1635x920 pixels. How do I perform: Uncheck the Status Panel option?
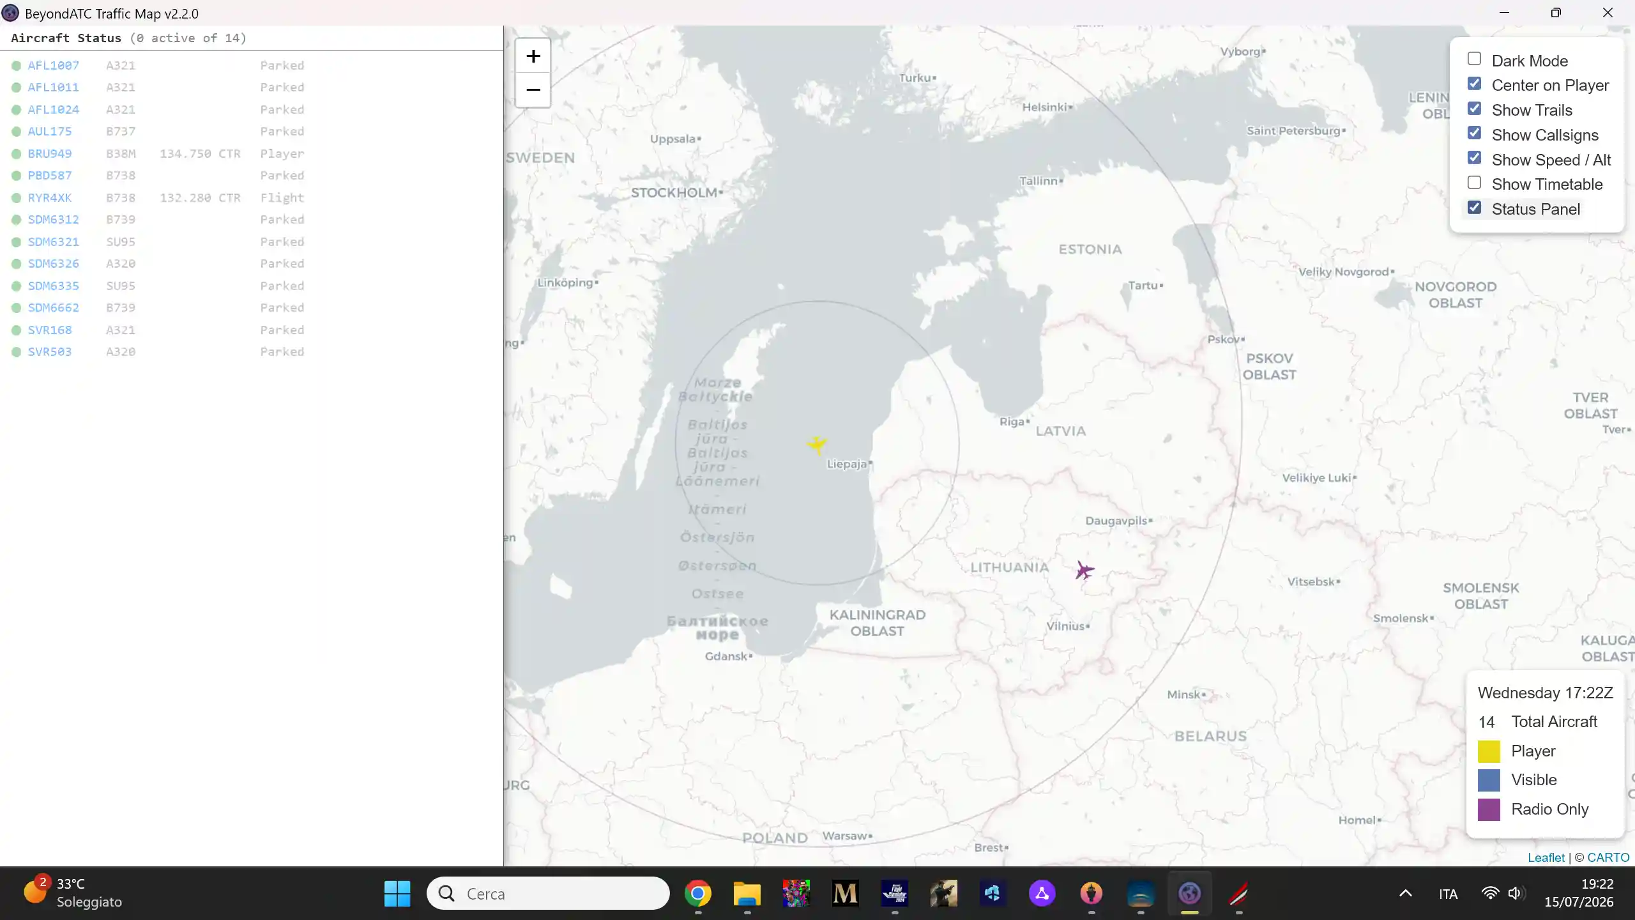tap(1474, 208)
